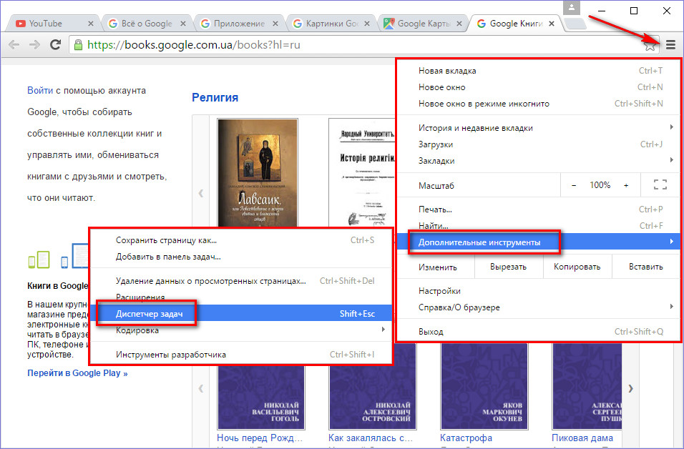684x449 pixels.
Task: Close the Картинки Google tab
Action: [x=367, y=24]
